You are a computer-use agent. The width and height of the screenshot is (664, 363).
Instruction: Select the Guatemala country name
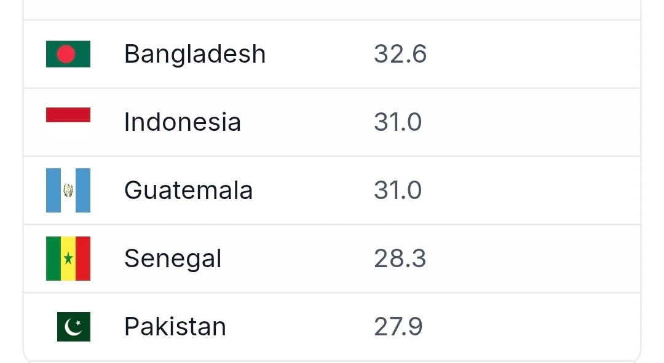point(188,190)
